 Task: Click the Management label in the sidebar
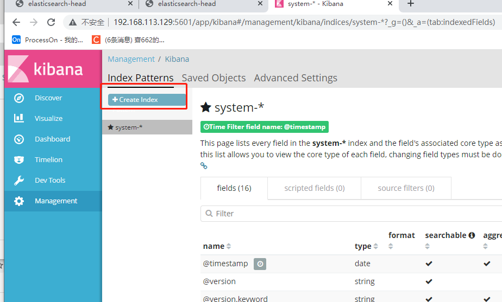(x=56, y=201)
